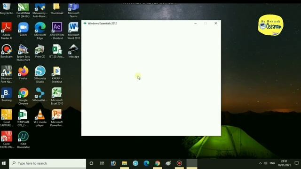The width and height of the screenshot is (301, 169).
Task: Open the IST_SS_And... Excel file icon
Action: click(57, 51)
